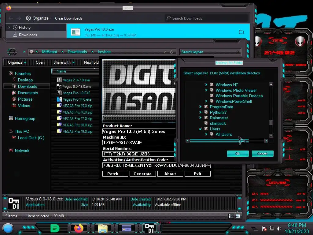
Task: Click the Product Name field
Action: (x=139, y=131)
